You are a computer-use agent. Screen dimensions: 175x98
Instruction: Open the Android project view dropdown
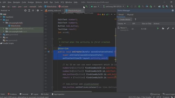[x=5, y=10]
